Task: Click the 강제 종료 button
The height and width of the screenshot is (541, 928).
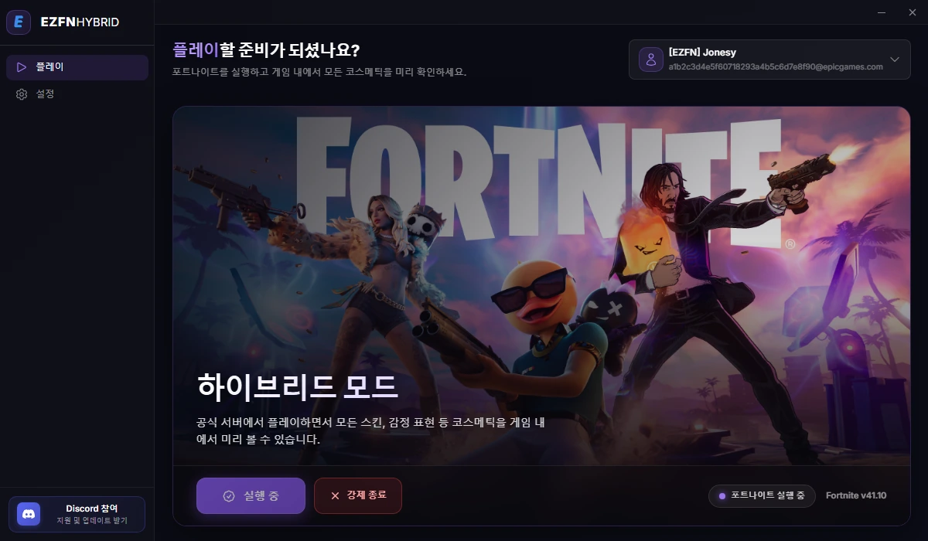Action: (x=358, y=495)
